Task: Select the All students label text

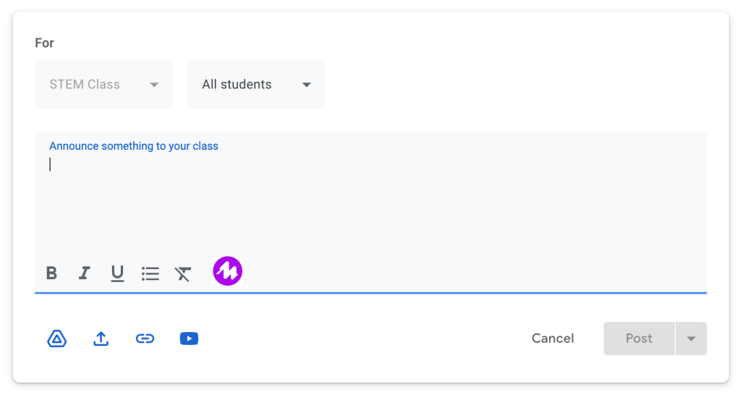Action: (237, 85)
